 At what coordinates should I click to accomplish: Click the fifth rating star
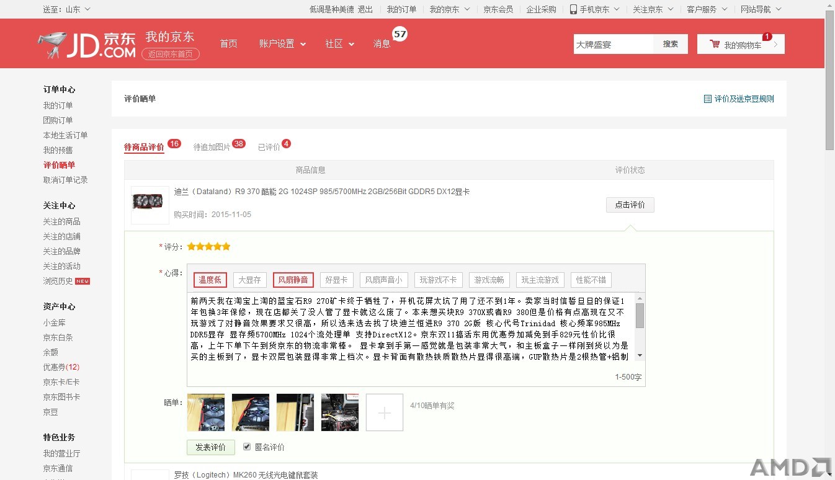226,247
